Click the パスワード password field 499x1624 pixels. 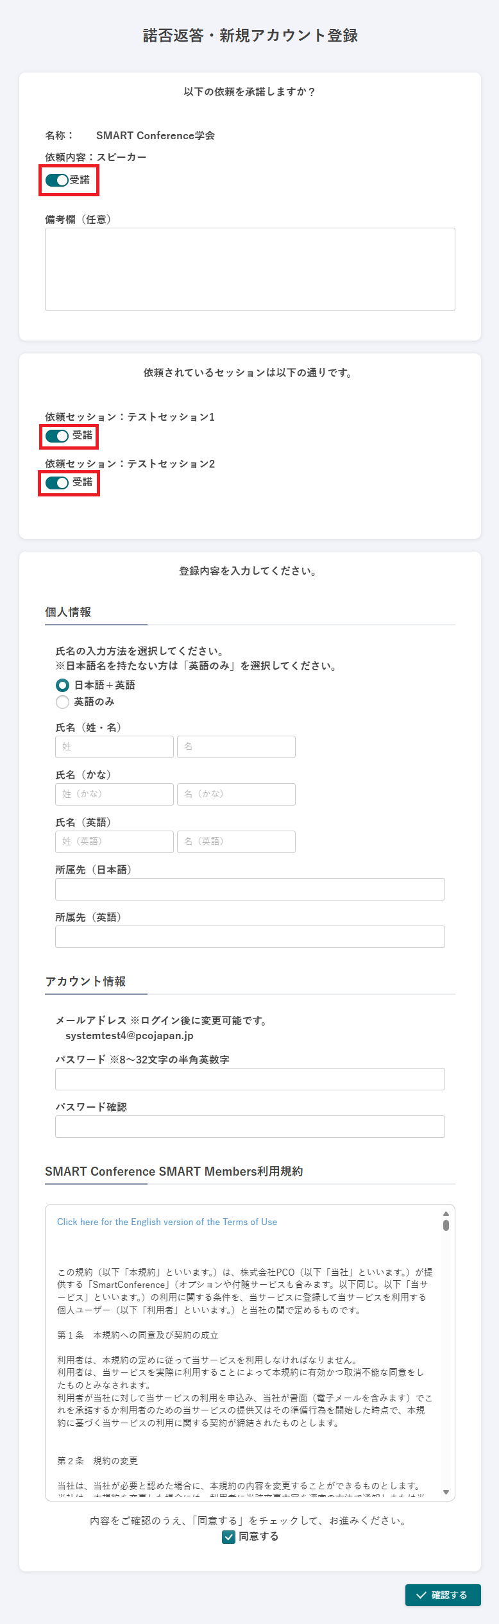pyautogui.click(x=249, y=1079)
